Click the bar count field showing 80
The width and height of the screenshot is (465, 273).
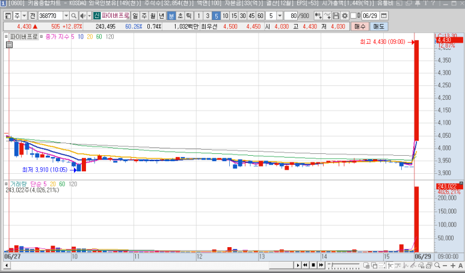291,16
